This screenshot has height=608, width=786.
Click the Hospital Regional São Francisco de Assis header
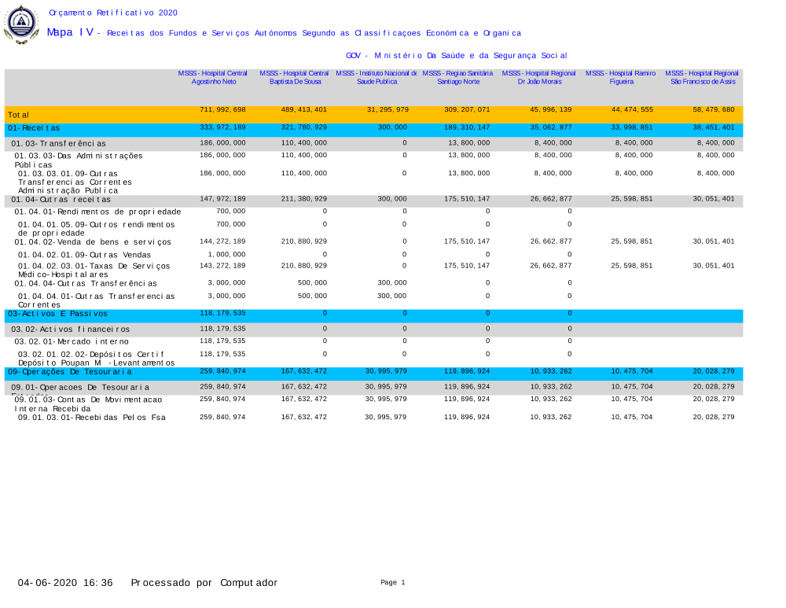pos(702,77)
